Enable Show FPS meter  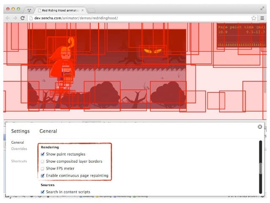(x=42, y=169)
